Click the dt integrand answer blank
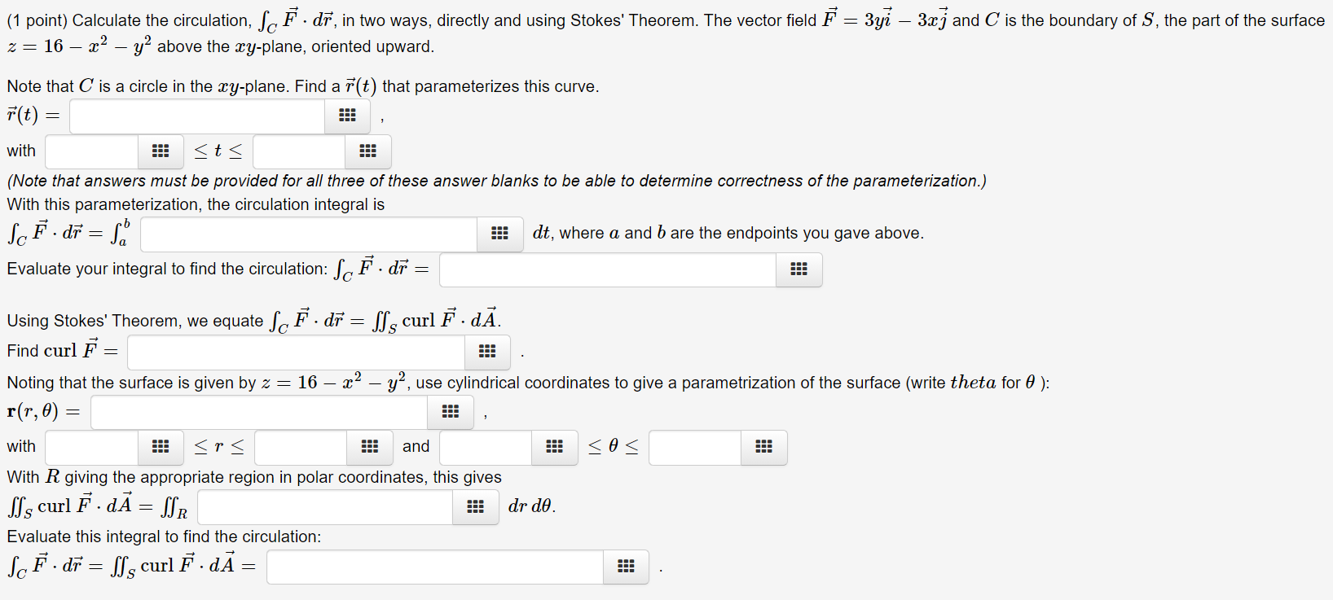This screenshot has width=1333, height=600. (308, 234)
